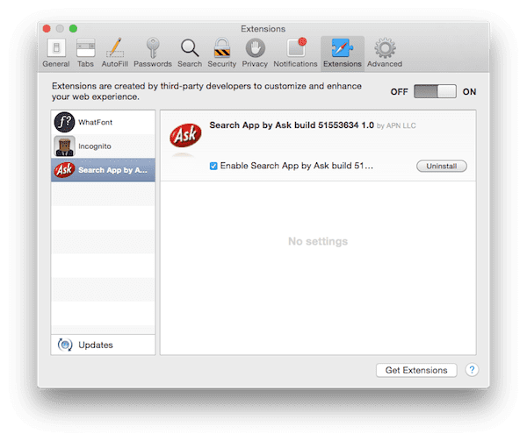Select WhatFont extension in the list
Image resolution: width=527 pixels, height=441 pixels.
pos(103,122)
